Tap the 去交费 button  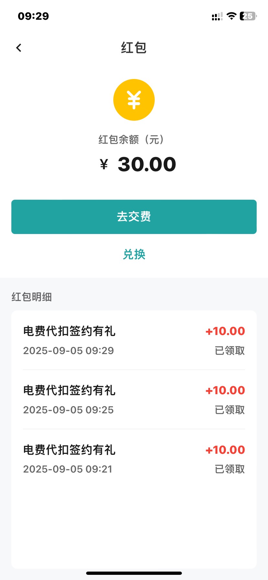(134, 217)
